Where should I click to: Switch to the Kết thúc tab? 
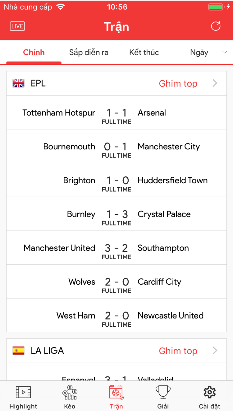[144, 52]
